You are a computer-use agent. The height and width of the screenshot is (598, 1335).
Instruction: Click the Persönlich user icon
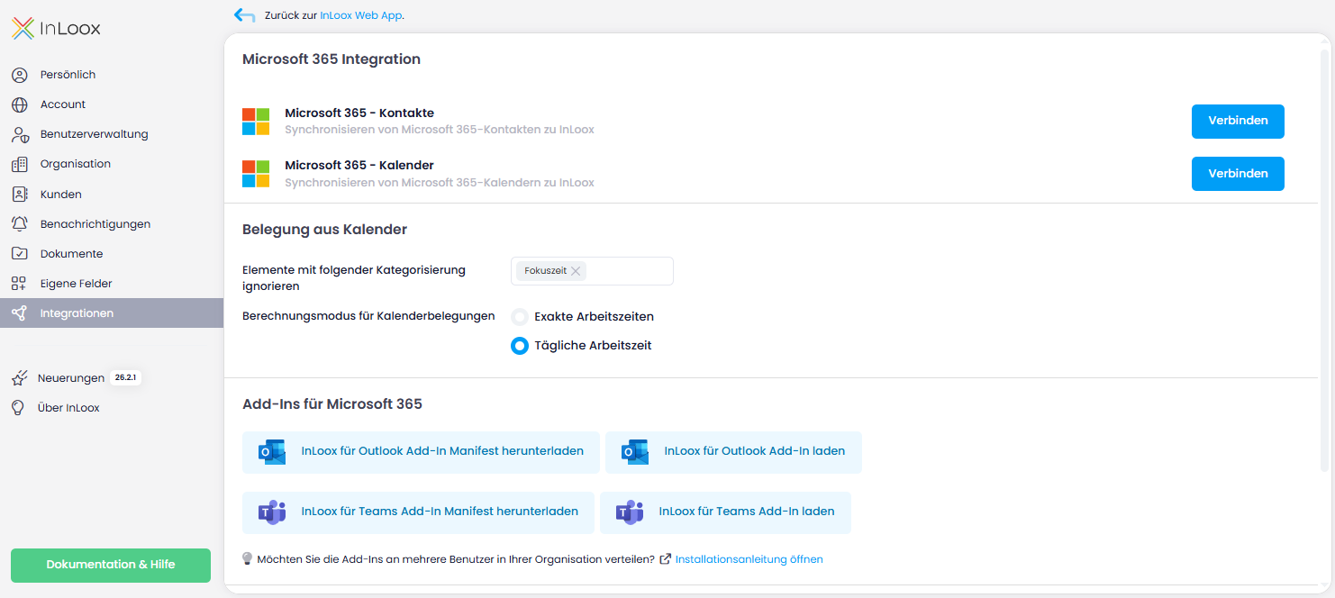click(20, 75)
